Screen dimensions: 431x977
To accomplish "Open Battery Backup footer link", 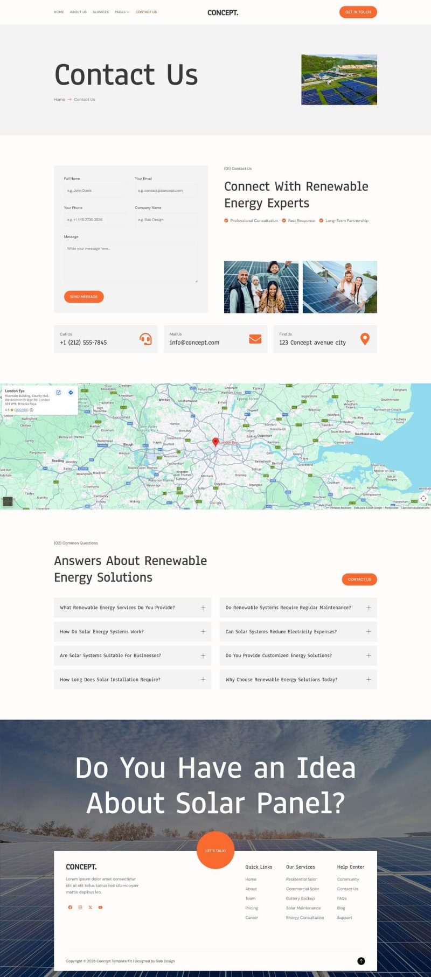I will click(300, 898).
